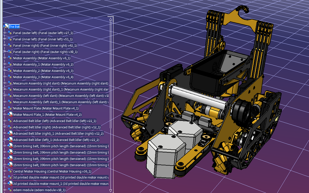309x193 pixels.
Task: Click the 3d printed double motor mount_1 icon
Action: 10,183
